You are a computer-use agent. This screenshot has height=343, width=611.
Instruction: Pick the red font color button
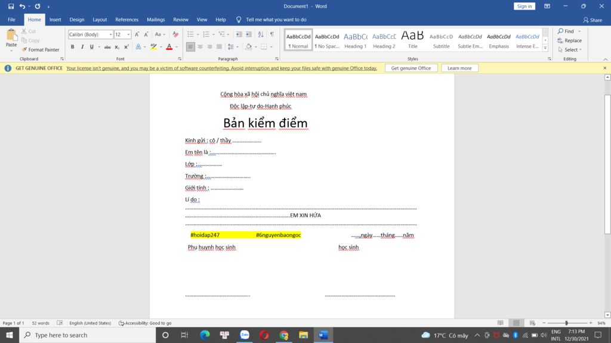coord(169,47)
